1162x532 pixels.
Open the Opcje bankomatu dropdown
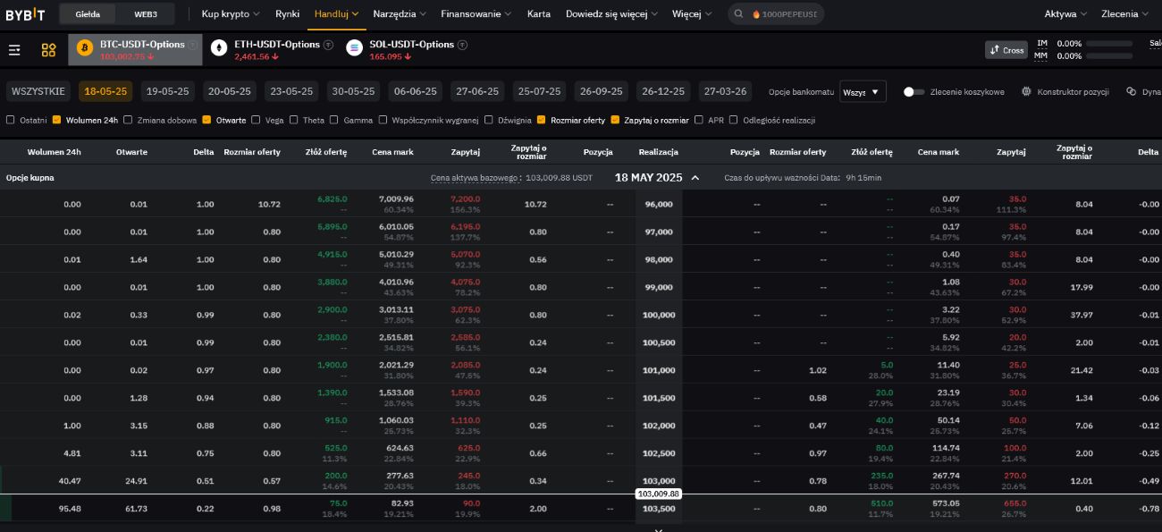click(863, 91)
